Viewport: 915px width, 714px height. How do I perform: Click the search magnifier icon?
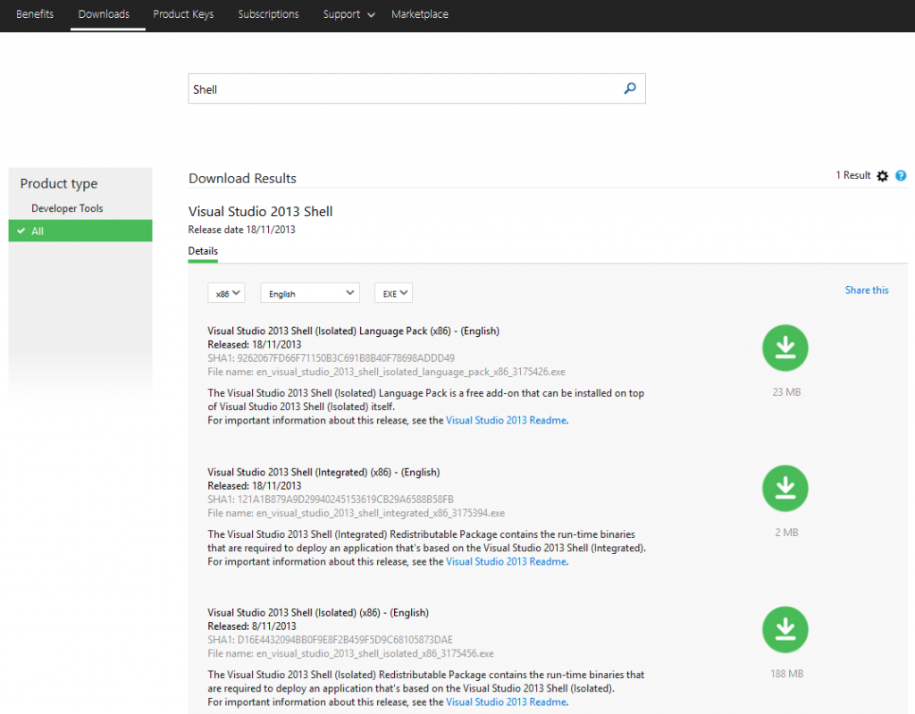tap(630, 88)
